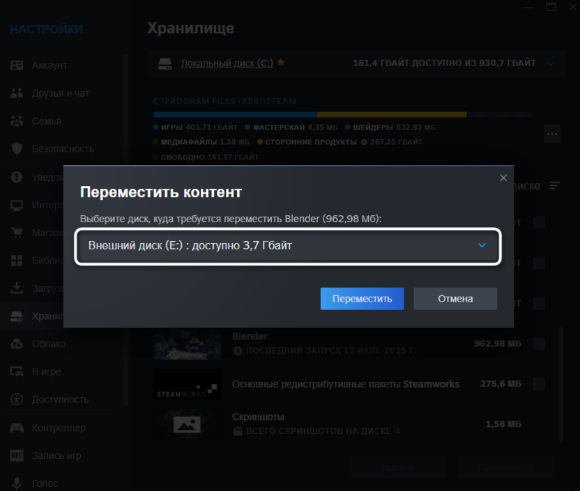Click the Account card icon in sidebar
This screenshot has width=580, height=491.
click(17, 65)
